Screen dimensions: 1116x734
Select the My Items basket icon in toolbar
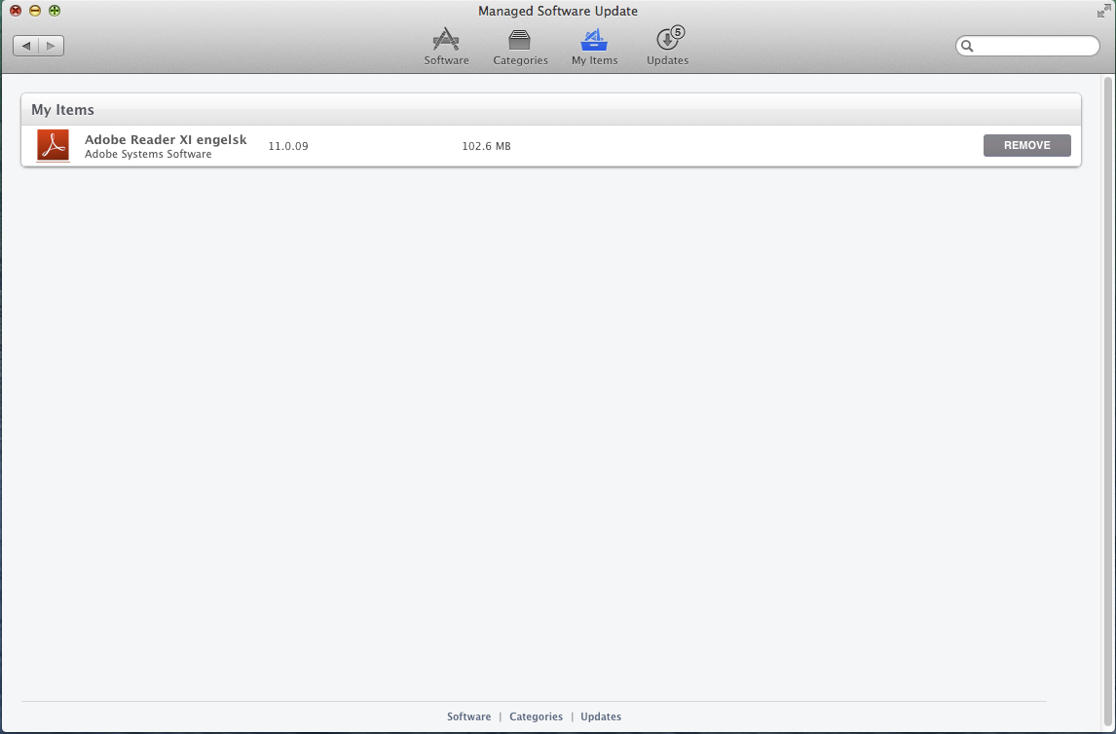point(594,41)
